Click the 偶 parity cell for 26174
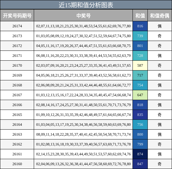 (x=160, y=26)
